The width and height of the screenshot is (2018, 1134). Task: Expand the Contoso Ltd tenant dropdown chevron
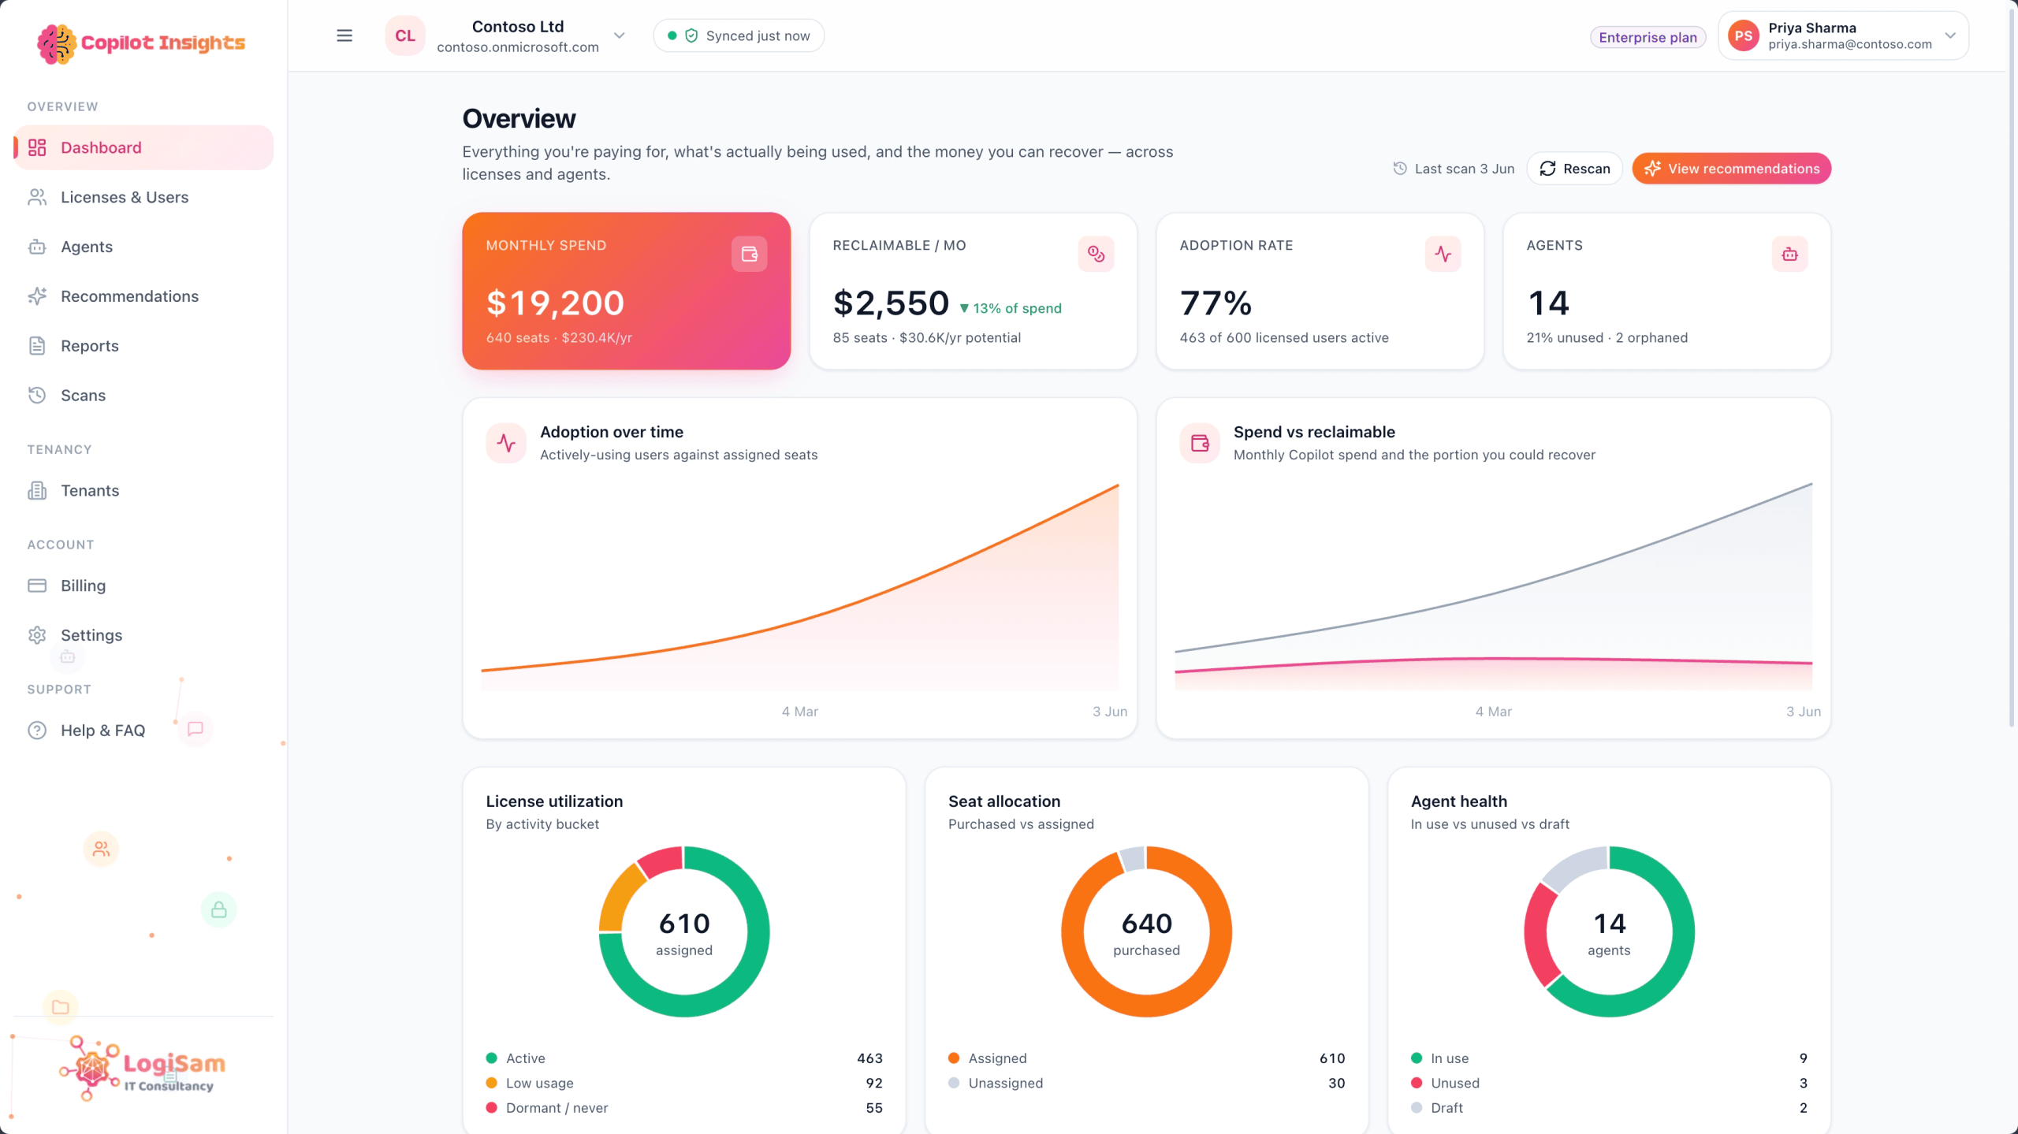620,35
